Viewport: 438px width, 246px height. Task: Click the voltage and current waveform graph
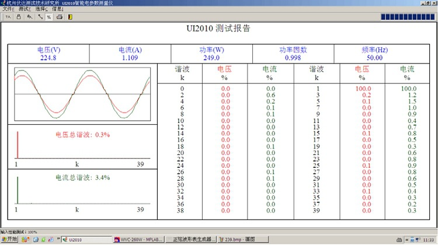point(82,93)
